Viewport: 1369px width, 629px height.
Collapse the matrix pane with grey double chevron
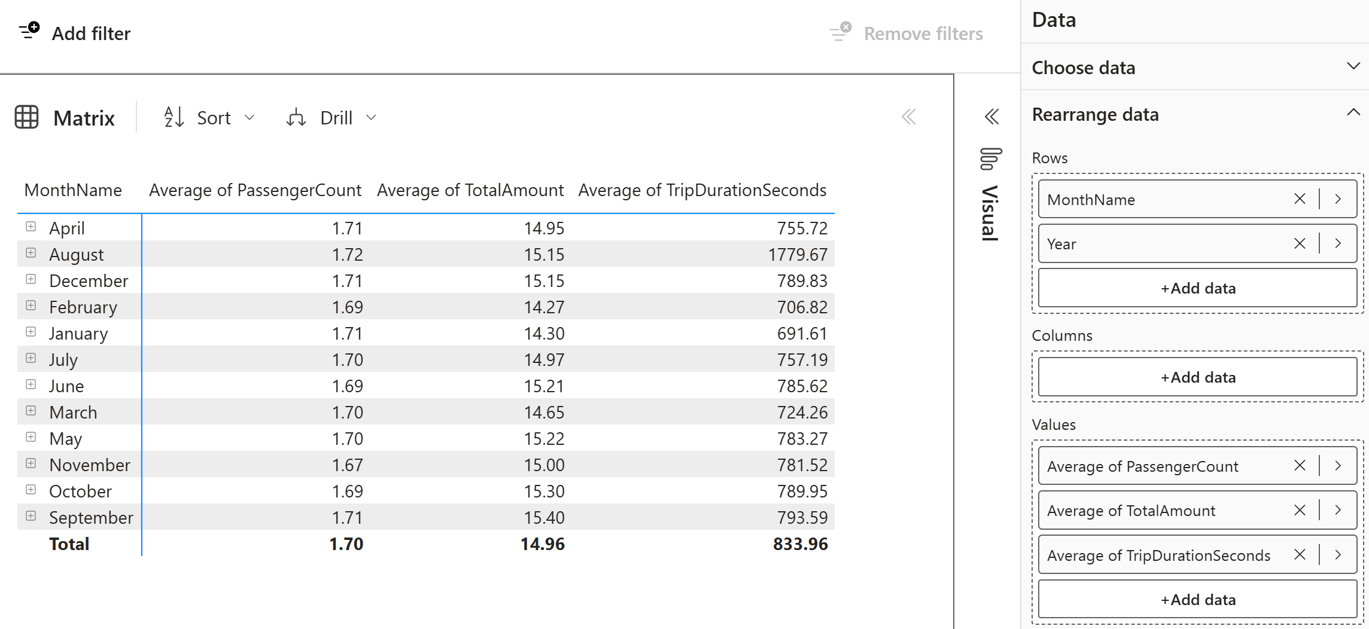pyautogui.click(x=909, y=117)
